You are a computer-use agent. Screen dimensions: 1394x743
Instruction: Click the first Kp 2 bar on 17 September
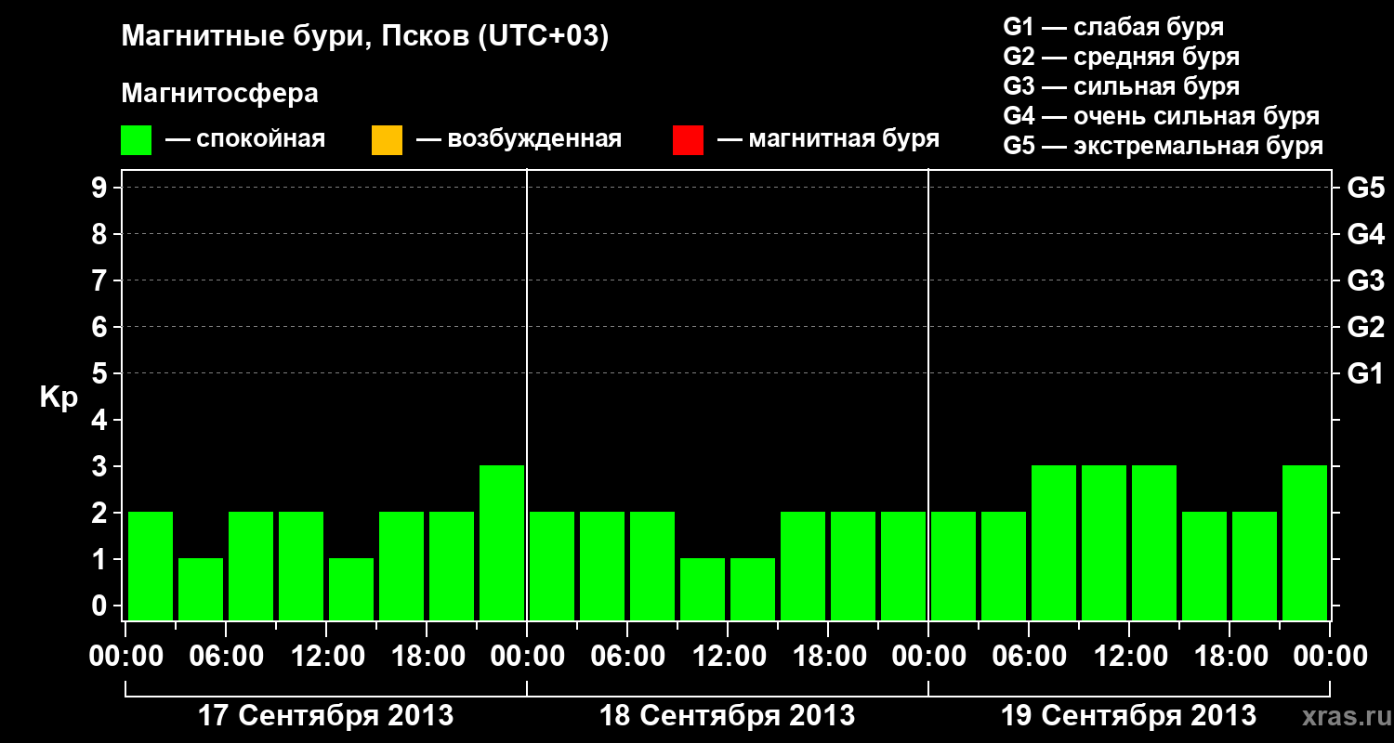151,566
